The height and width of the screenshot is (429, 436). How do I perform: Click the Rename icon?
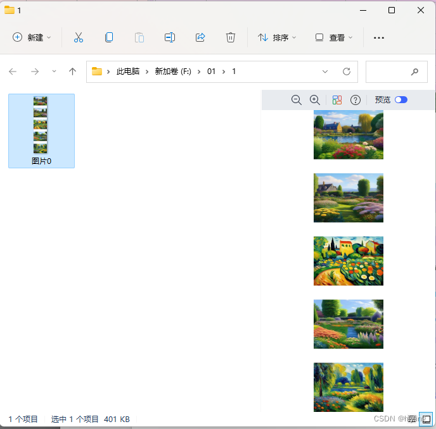[170, 37]
